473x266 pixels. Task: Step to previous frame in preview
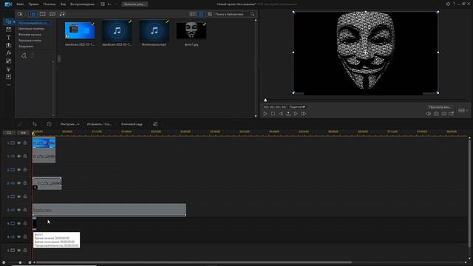click(x=281, y=114)
